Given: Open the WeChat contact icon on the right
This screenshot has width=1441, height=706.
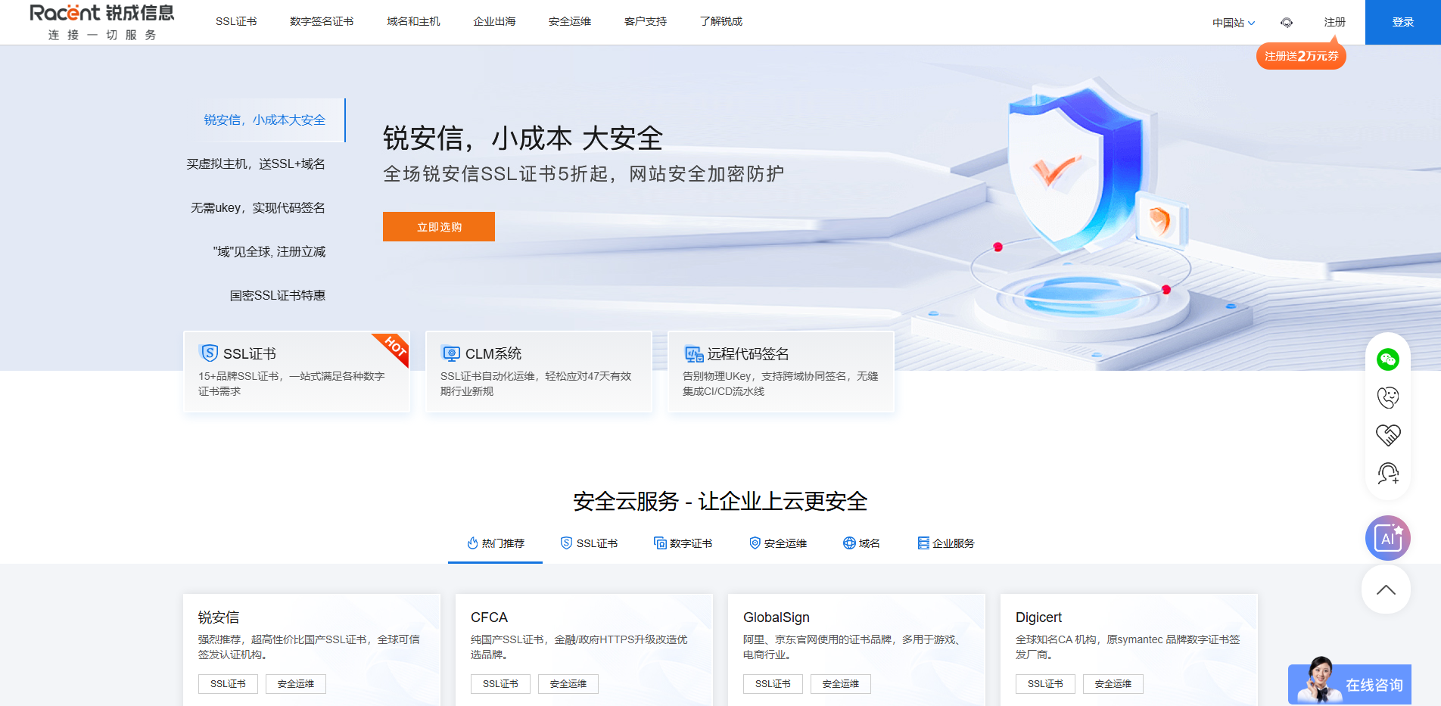Looking at the screenshot, I should [x=1387, y=359].
